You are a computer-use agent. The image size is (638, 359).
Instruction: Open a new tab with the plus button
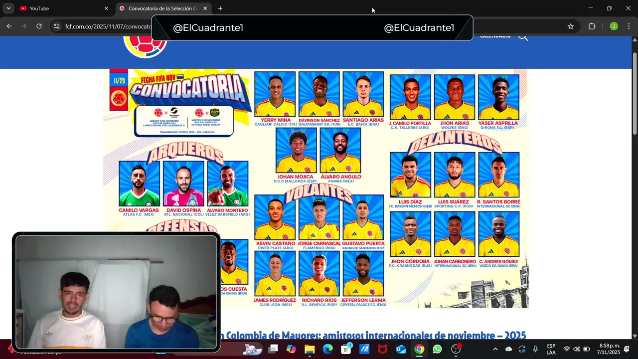point(220,8)
